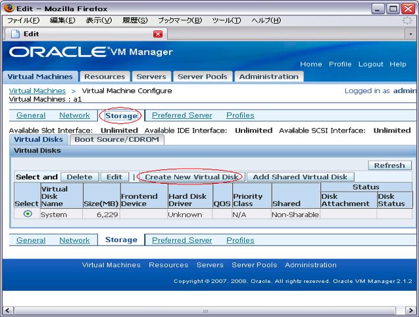Click footer Virtual Machines link
Image resolution: width=419 pixels, height=317 pixels.
coord(111,265)
